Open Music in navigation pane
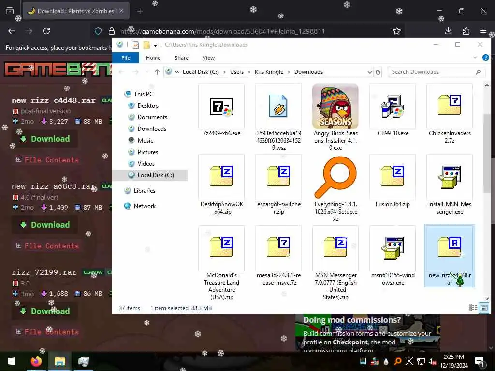 [145, 141]
